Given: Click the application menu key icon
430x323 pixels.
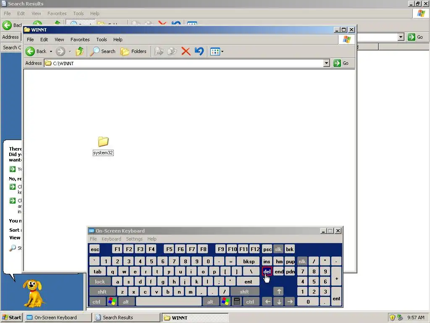Looking at the screenshot, I should [237, 302].
